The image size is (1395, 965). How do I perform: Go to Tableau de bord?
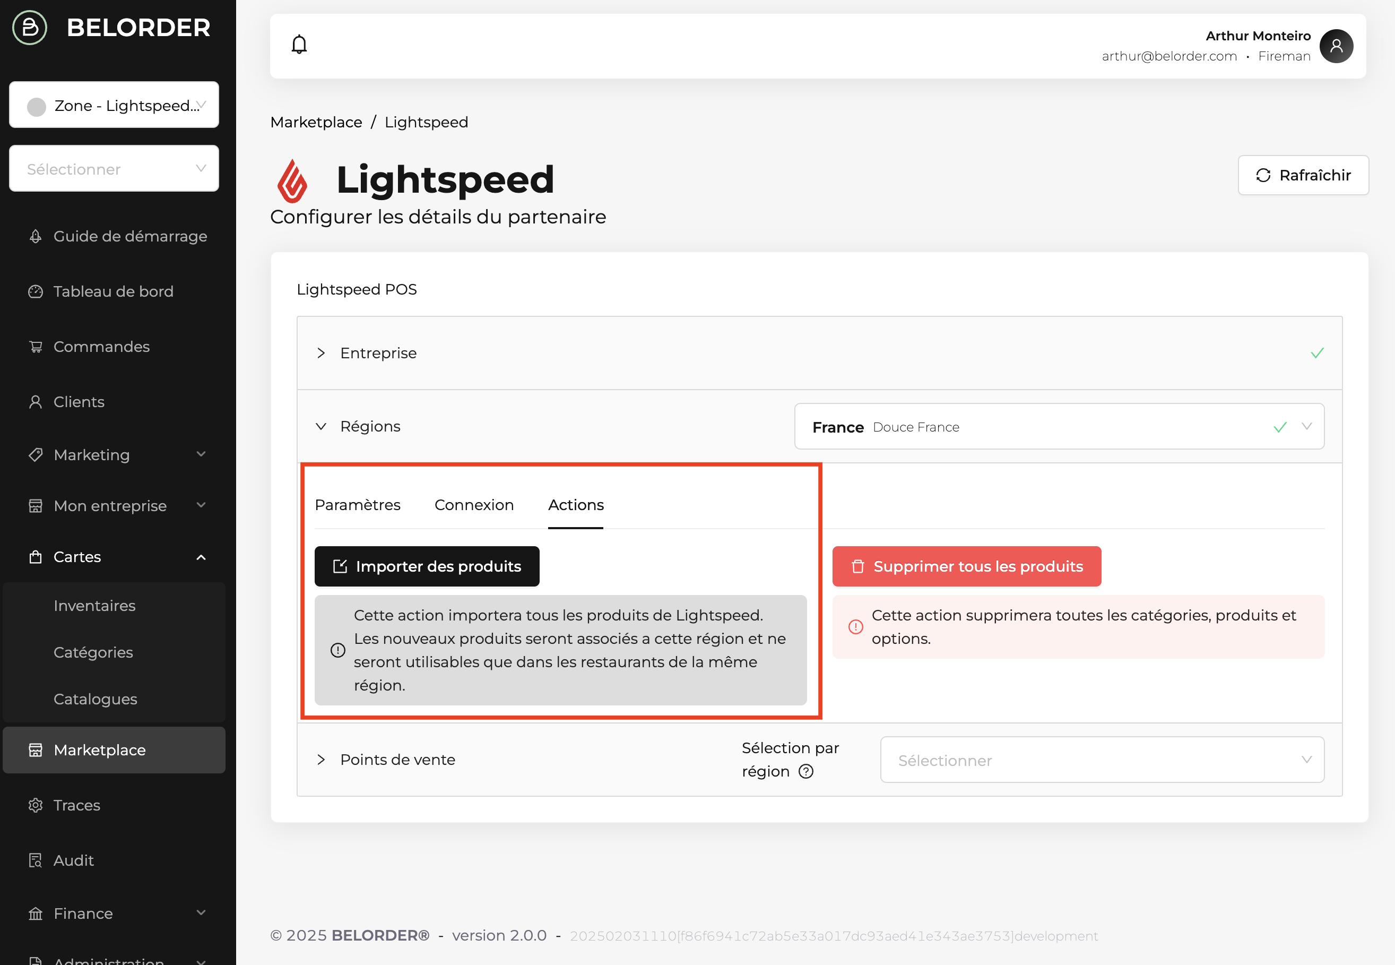(114, 291)
